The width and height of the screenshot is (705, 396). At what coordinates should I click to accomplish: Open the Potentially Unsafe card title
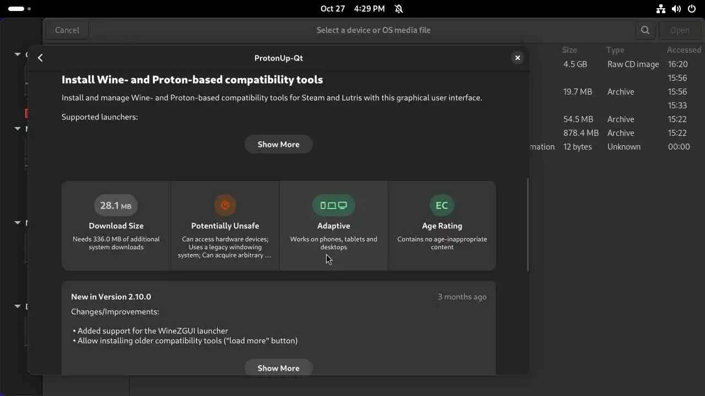(225, 226)
